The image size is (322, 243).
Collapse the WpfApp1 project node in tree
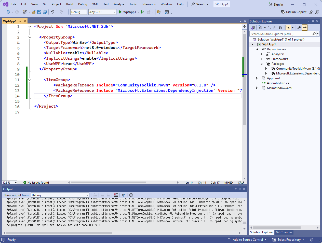[252, 44]
